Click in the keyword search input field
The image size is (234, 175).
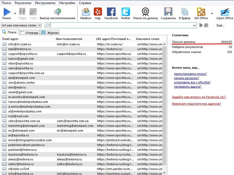point(121,25)
